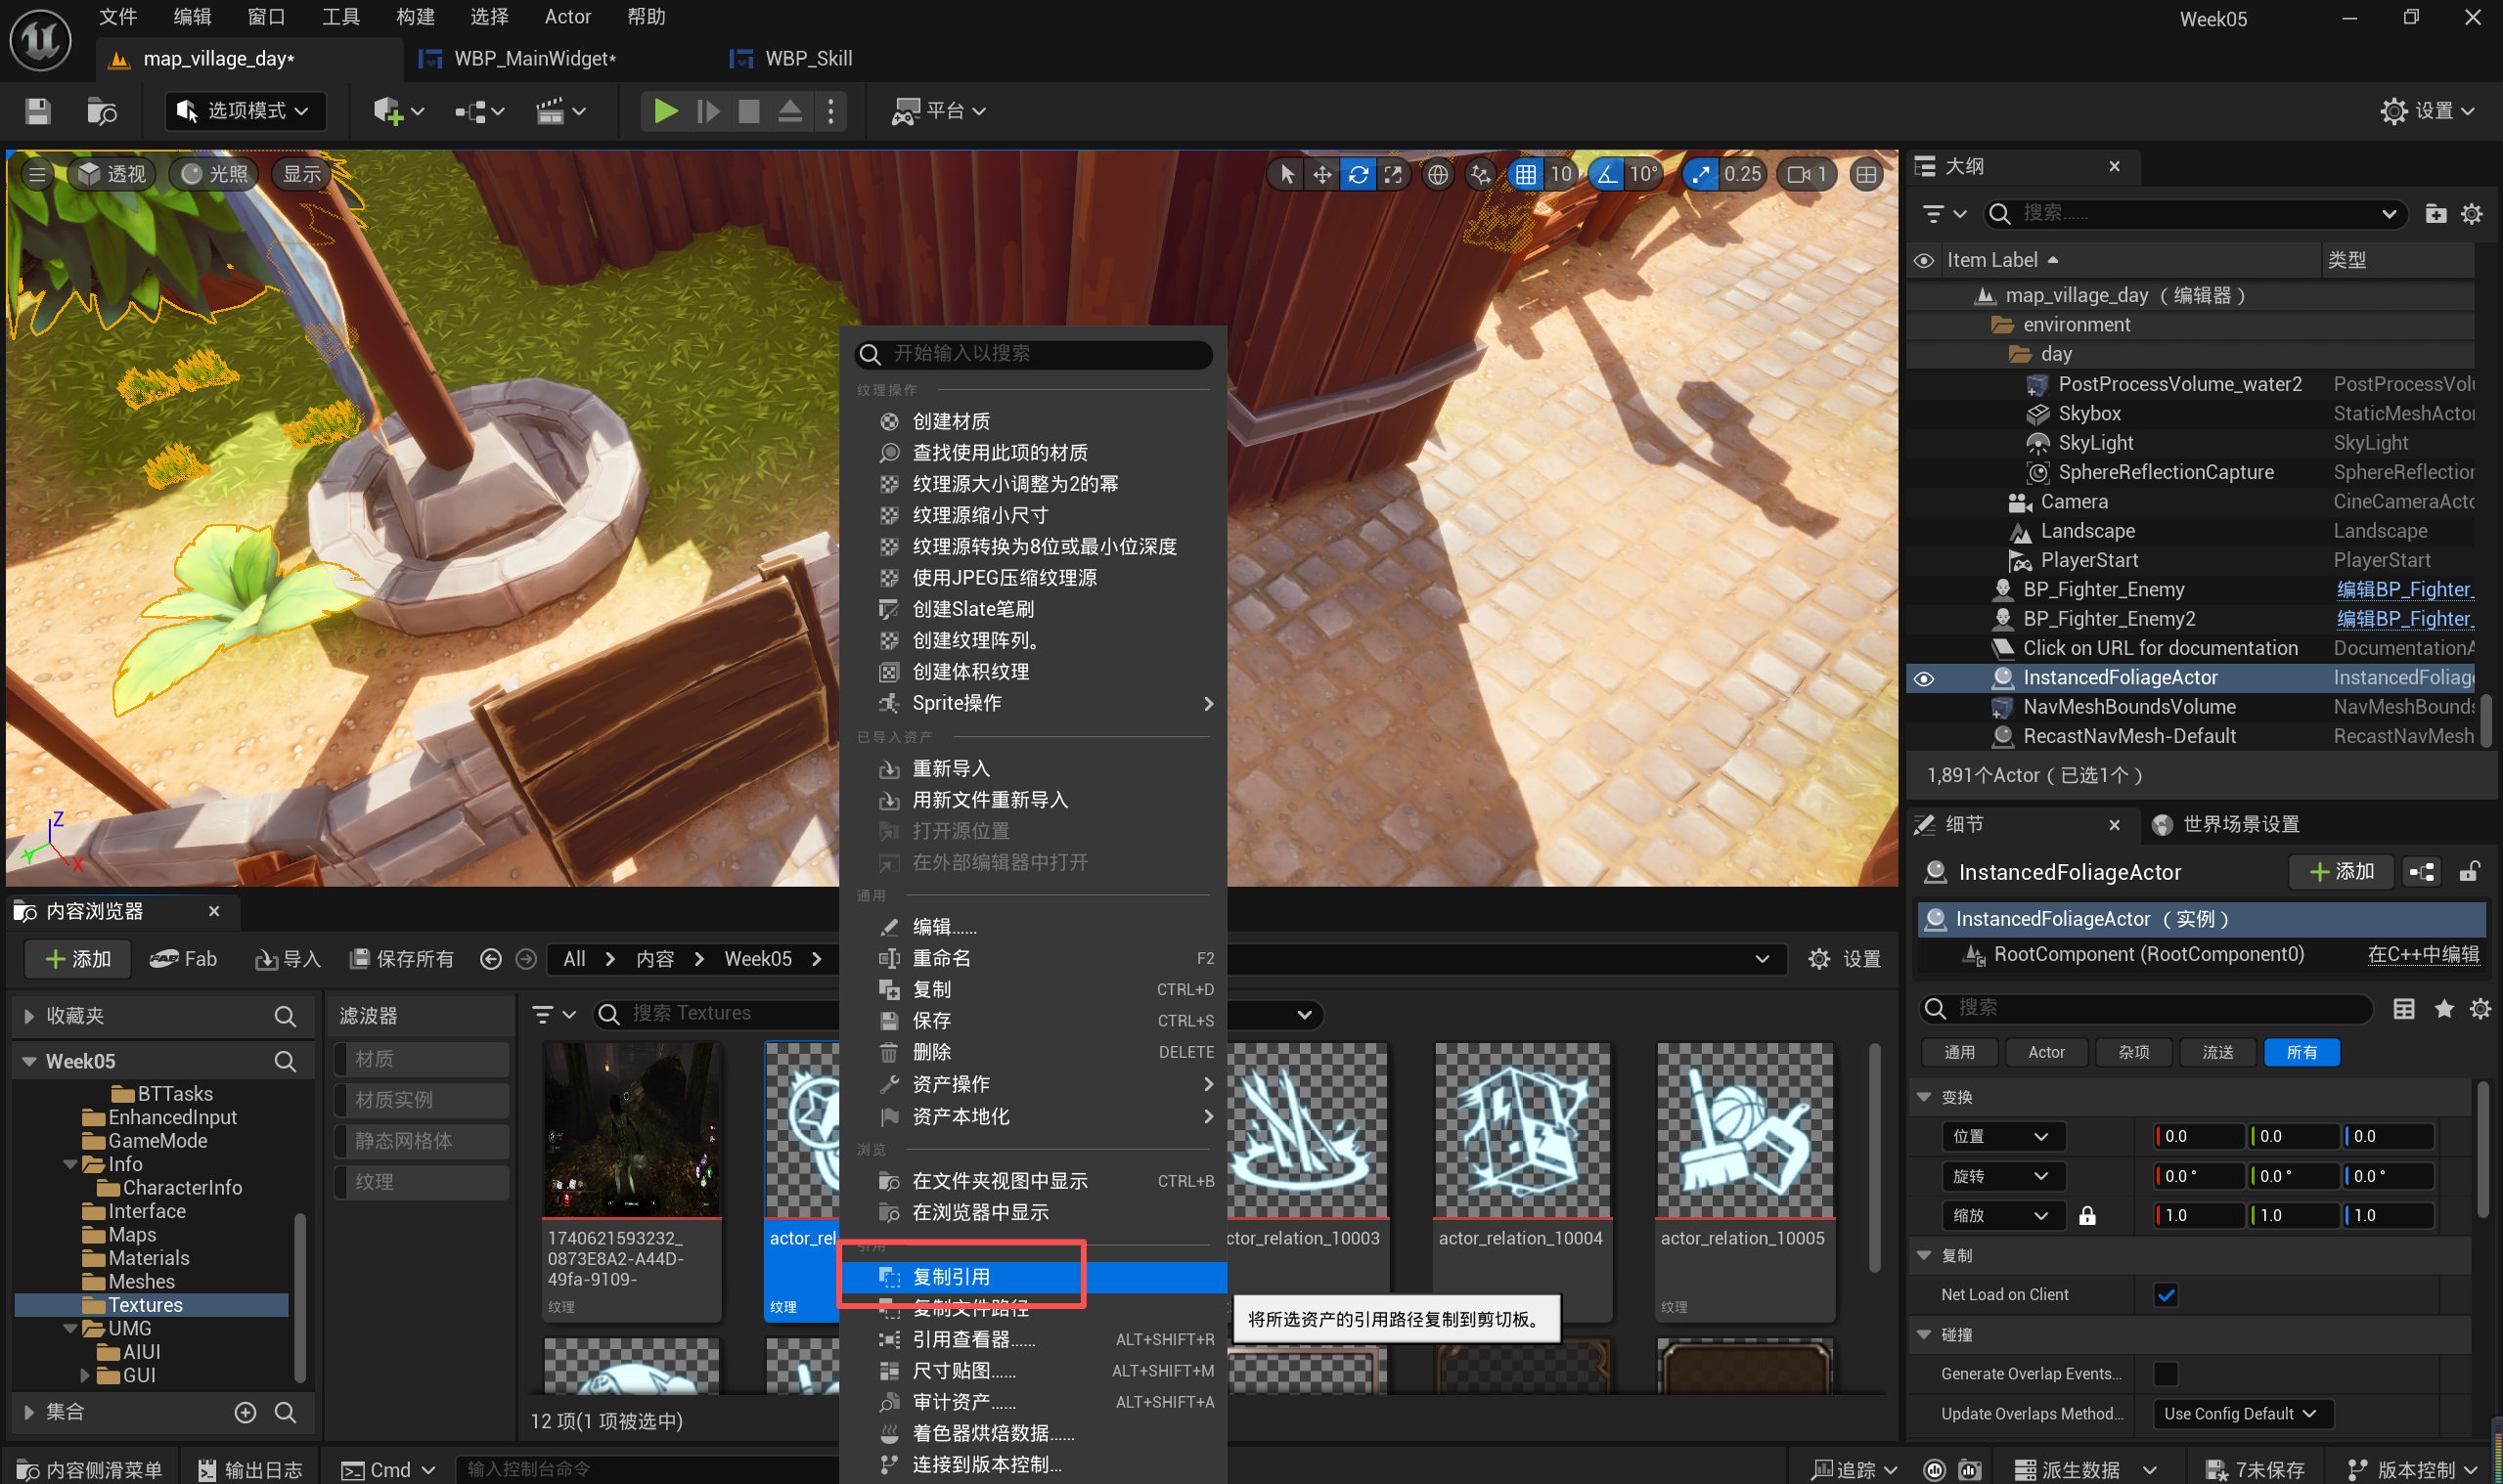Select the actor_relation_10004 texture thumbnail
This screenshot has height=1484, width=2503.
tap(1521, 1130)
